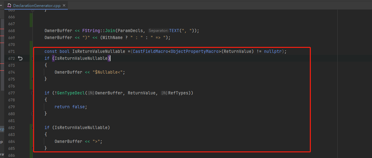Image resolution: width=372 pixels, height=158 pixels.
Task: Click IsReturnValueNullable in the line 672 condition
Action: [81, 59]
